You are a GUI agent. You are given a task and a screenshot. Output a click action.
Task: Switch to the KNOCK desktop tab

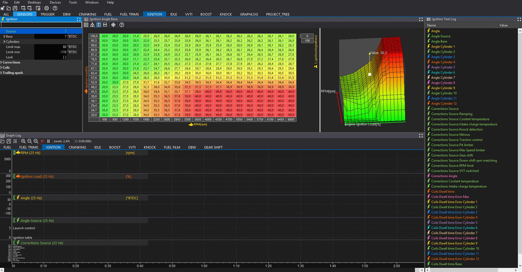coord(226,14)
